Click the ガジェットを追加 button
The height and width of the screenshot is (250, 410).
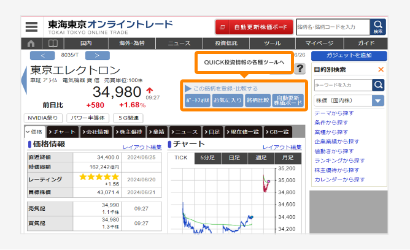click(349, 56)
